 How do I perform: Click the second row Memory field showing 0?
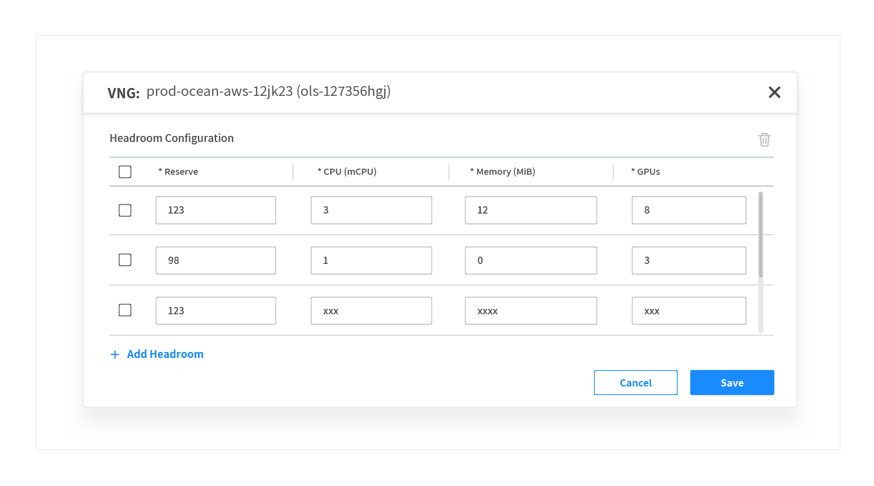point(530,260)
